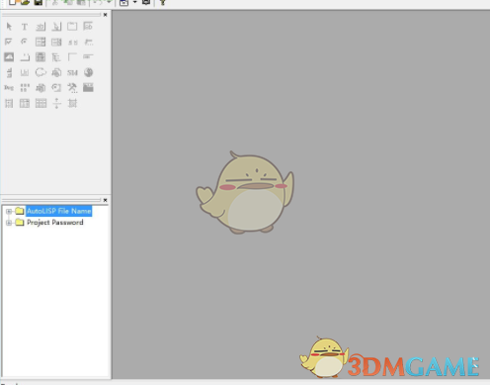Select the rectangle corner control tool
The height and width of the screenshot is (385, 490).
[x=72, y=57]
